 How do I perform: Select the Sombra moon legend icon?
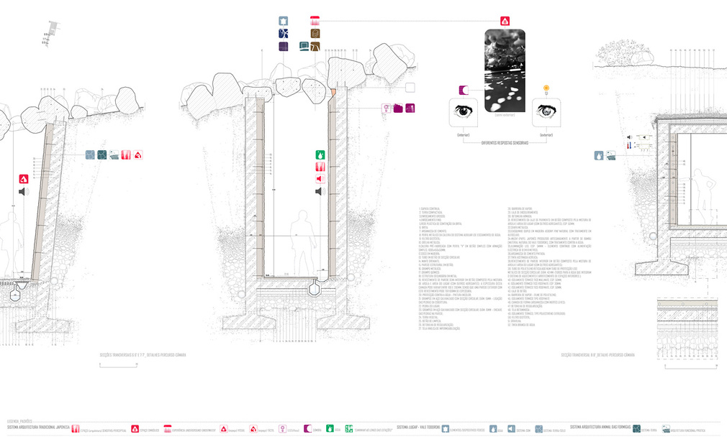[x=307, y=429]
